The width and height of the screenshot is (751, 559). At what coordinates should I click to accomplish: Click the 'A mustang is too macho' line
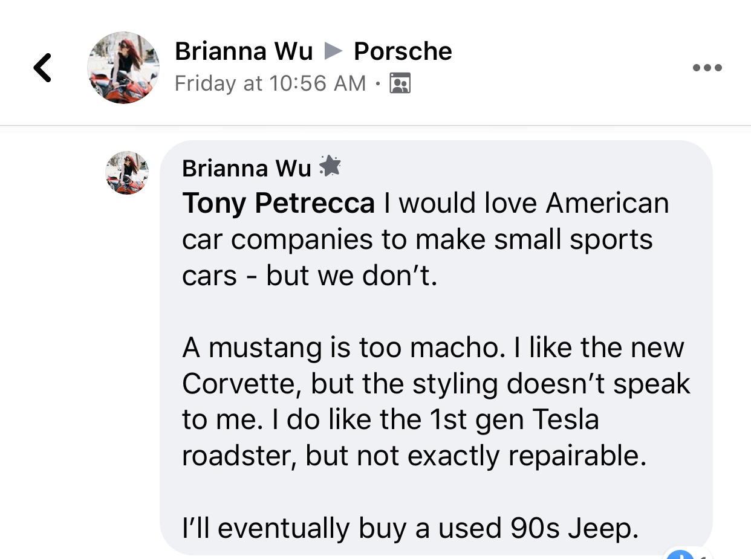coord(433,347)
